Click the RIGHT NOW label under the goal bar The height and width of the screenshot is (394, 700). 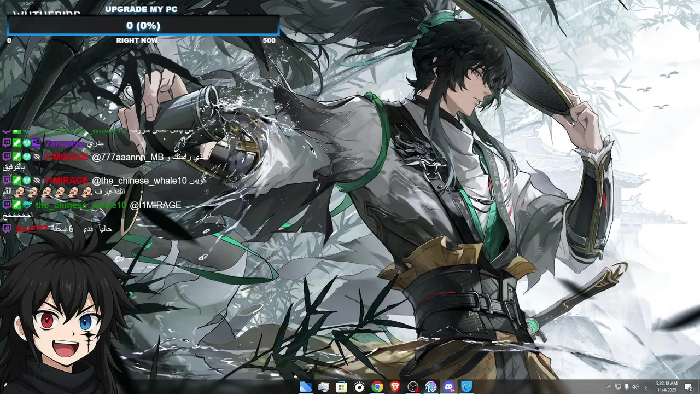tap(137, 40)
